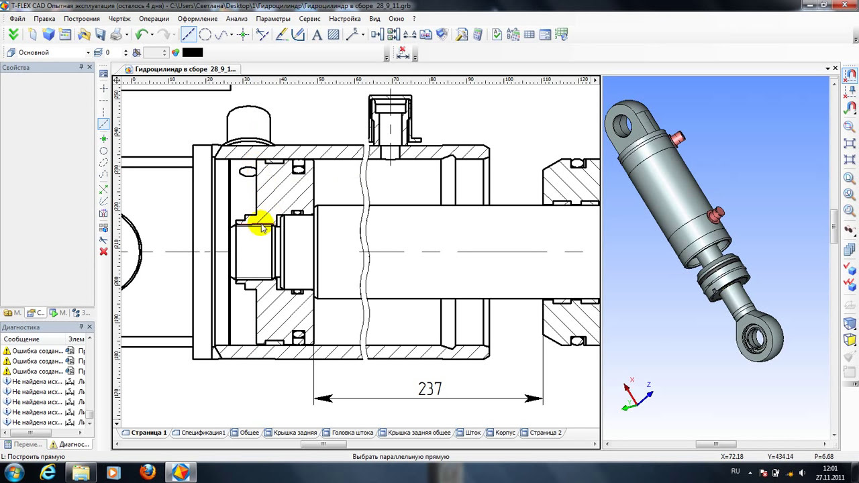Viewport: 859px width, 483px height.
Task: Switch to the Корпус page tab
Action: pyautogui.click(x=501, y=433)
